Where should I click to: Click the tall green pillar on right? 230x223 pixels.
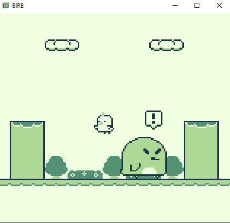201,150
